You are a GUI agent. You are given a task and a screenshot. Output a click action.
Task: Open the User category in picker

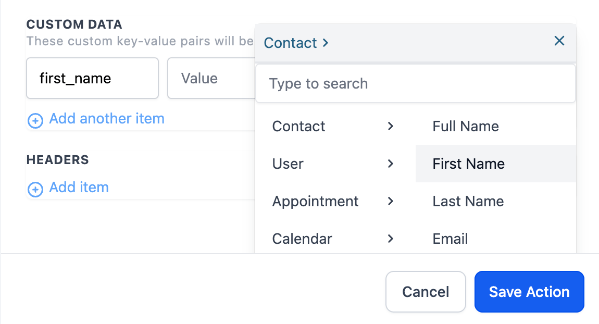tap(288, 164)
